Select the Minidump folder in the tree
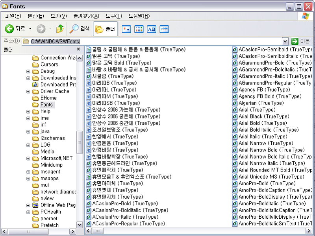The width and height of the screenshot is (315, 236). point(52,165)
